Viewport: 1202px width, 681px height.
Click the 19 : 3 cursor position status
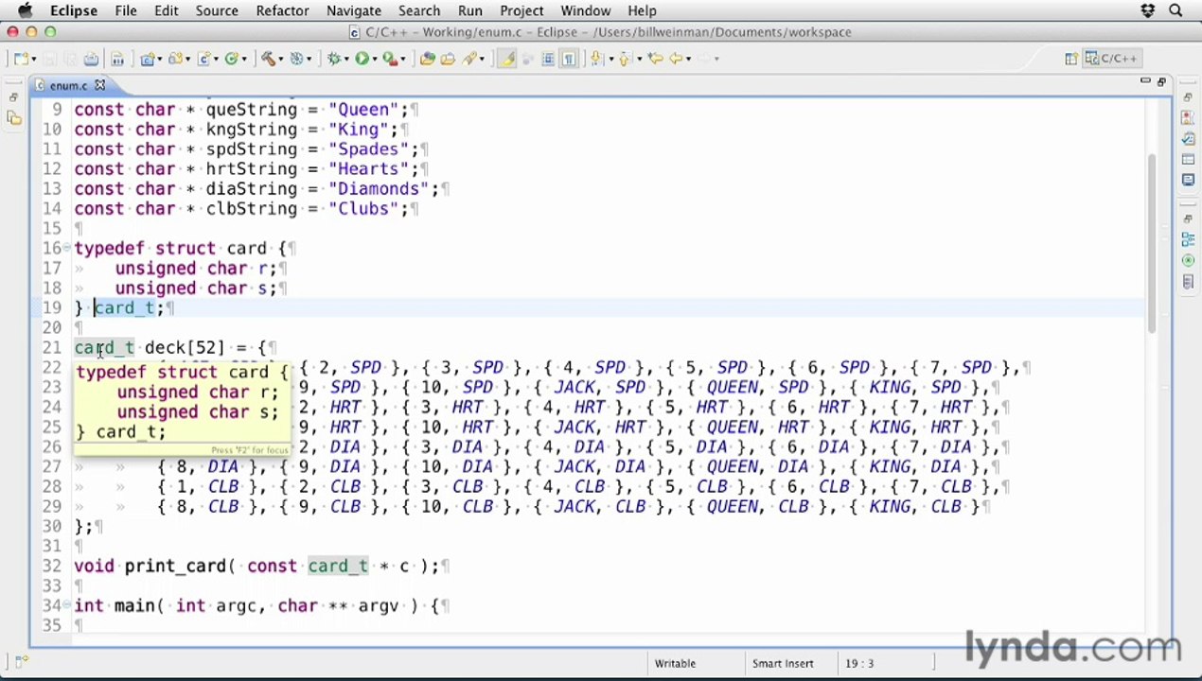[x=859, y=663]
